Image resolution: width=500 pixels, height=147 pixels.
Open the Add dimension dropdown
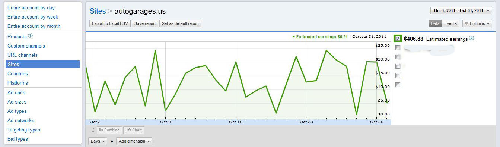click(134, 141)
